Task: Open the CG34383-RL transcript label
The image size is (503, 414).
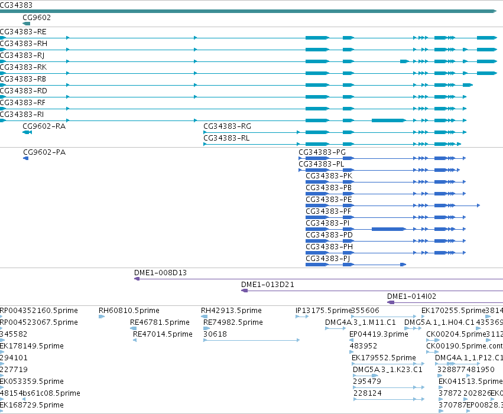Action: tap(226, 138)
